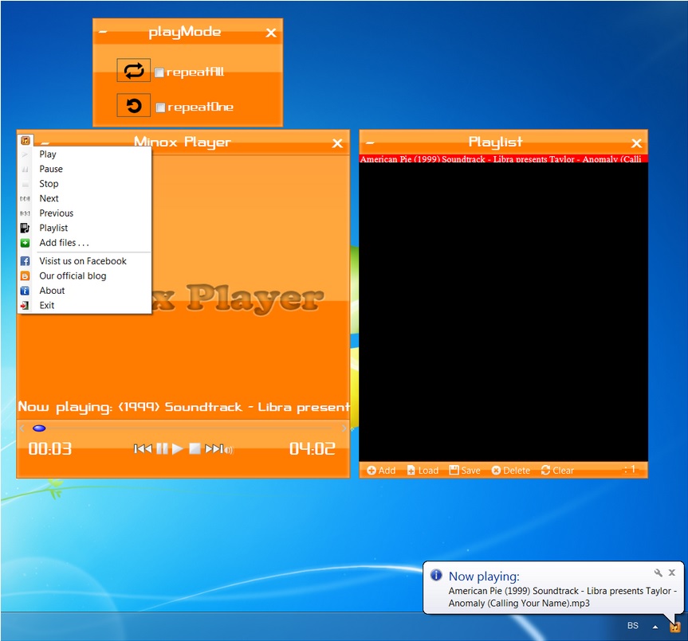Click the volume speaker icon
688x641 pixels.
point(229,450)
